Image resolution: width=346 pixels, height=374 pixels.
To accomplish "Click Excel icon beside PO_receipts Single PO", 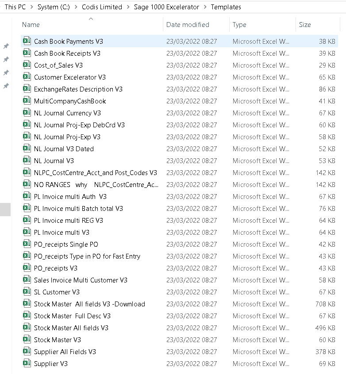I will coord(27,244).
